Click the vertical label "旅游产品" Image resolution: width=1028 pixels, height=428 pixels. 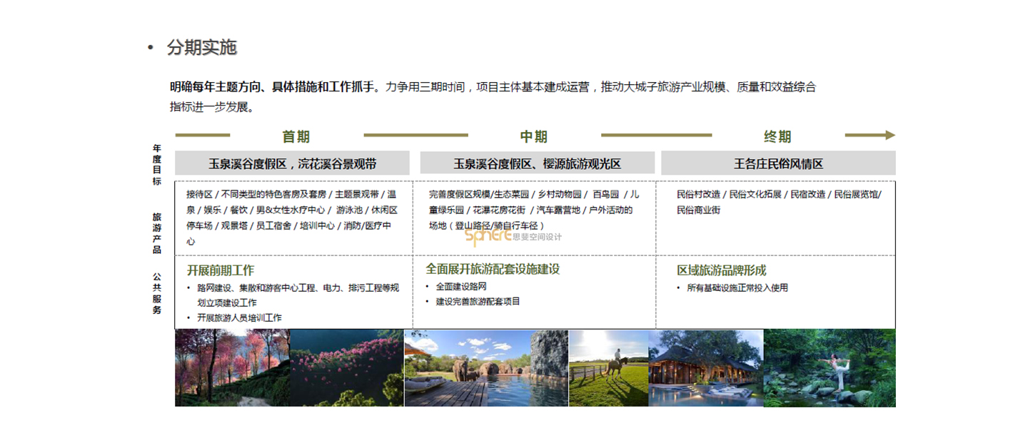pyautogui.click(x=156, y=233)
